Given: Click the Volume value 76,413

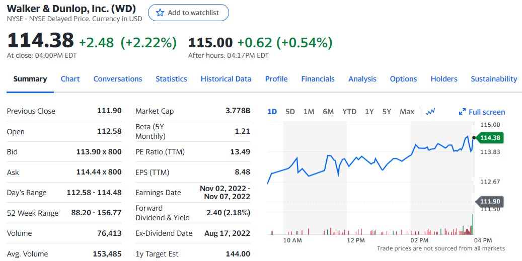Looking at the screenshot, I should (109, 233).
